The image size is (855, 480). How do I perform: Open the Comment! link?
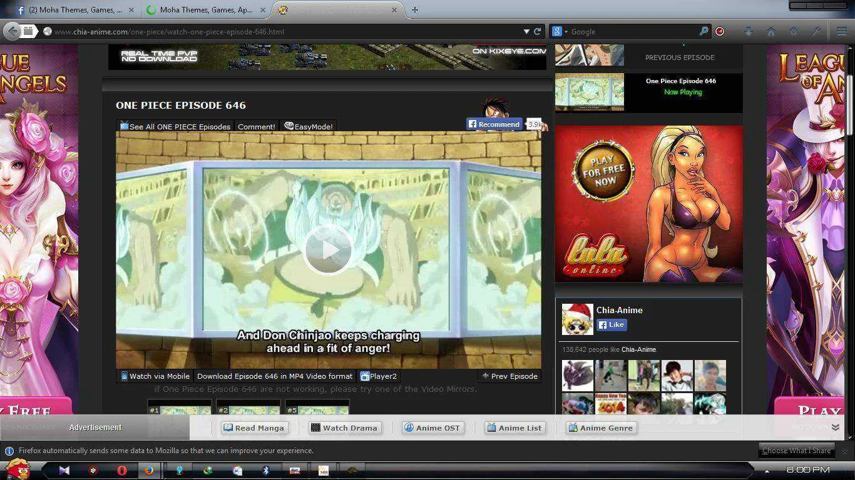(x=257, y=126)
